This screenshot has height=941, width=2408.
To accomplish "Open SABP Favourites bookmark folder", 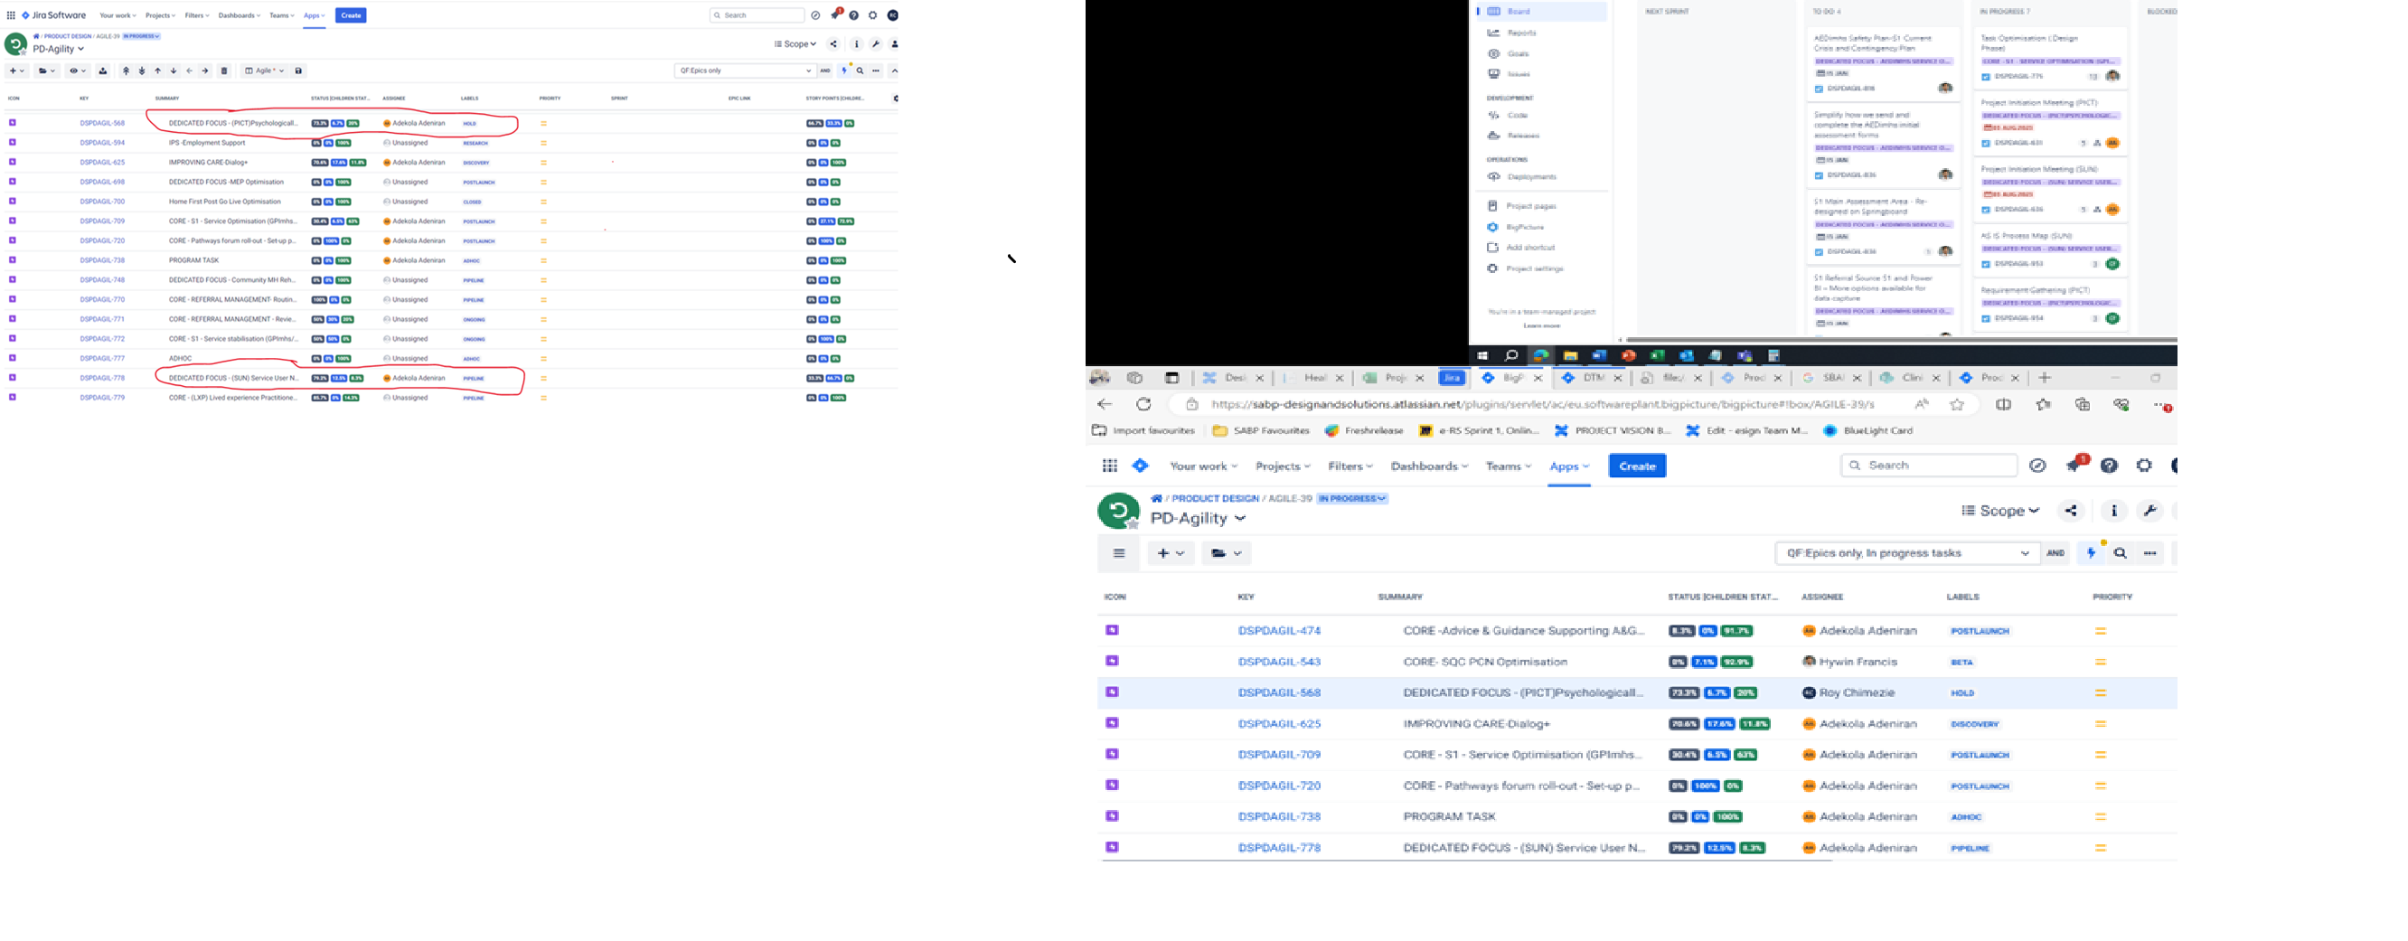I will coord(1260,431).
